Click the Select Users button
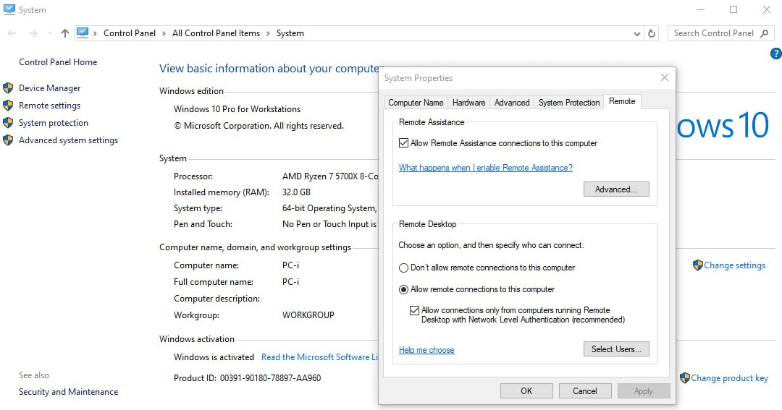 click(x=615, y=349)
